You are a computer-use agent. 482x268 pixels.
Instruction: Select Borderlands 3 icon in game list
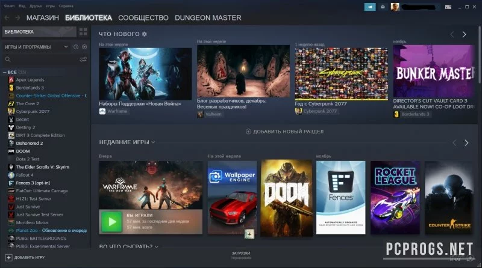point(11,88)
